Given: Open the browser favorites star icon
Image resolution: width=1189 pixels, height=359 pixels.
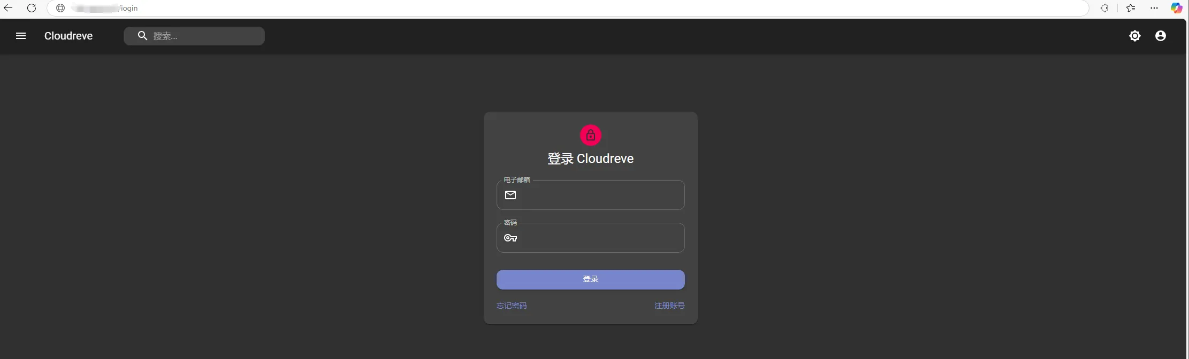Looking at the screenshot, I should click(x=1130, y=8).
